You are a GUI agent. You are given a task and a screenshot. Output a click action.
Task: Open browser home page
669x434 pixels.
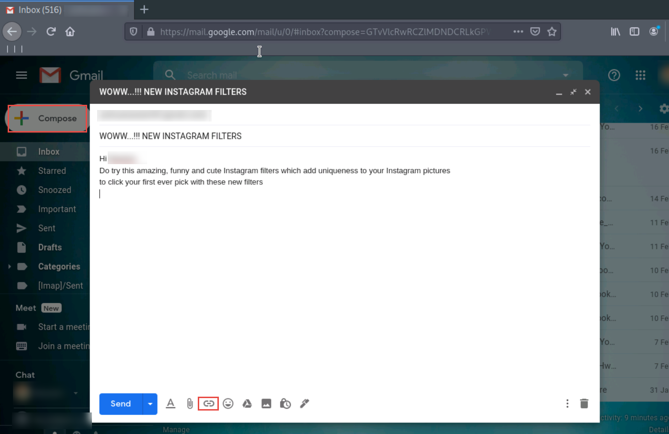click(x=70, y=32)
